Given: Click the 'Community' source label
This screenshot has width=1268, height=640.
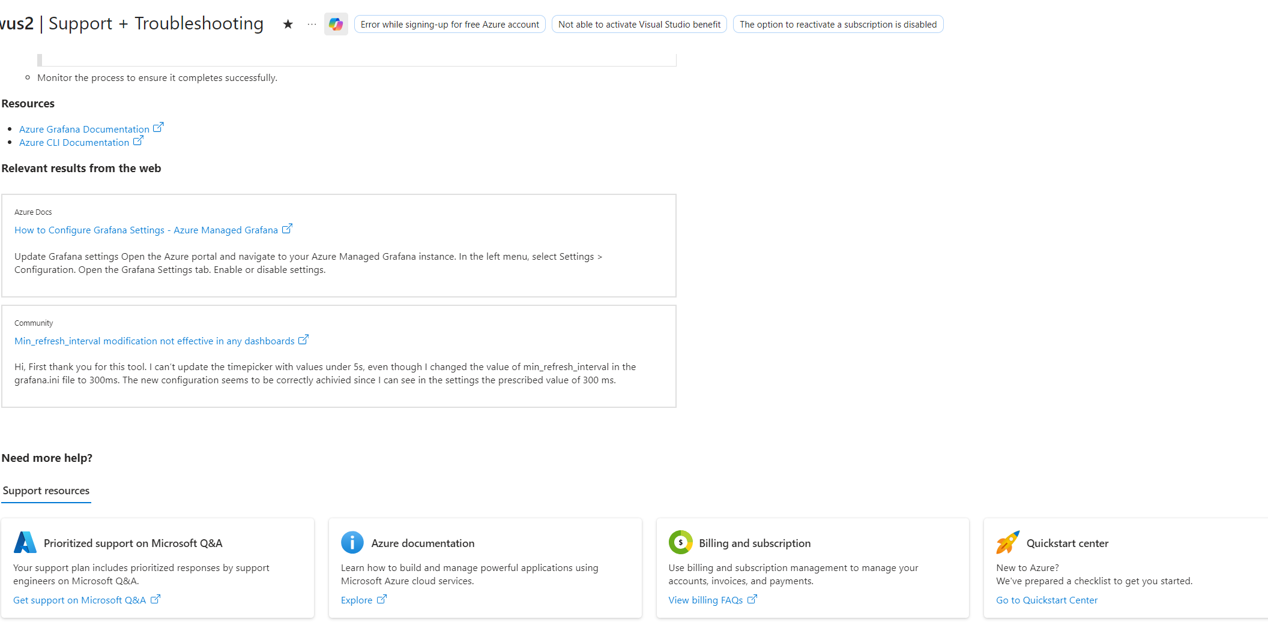Looking at the screenshot, I should click(x=34, y=323).
